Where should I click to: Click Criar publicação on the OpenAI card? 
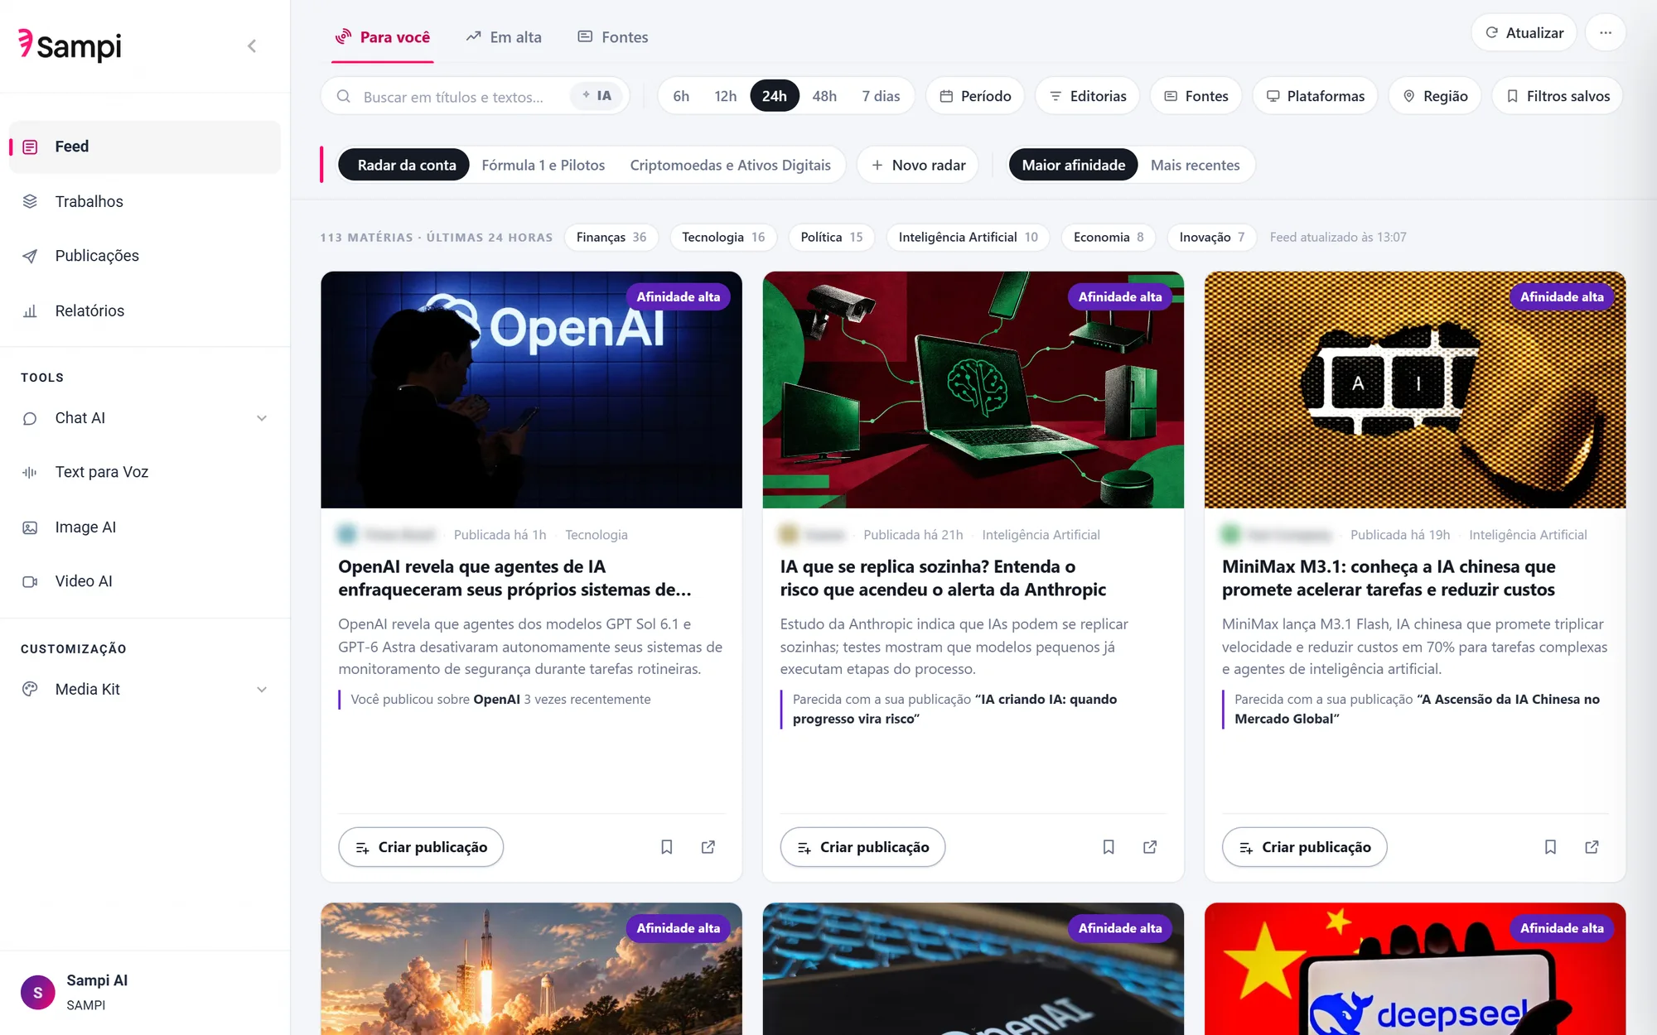(x=421, y=847)
